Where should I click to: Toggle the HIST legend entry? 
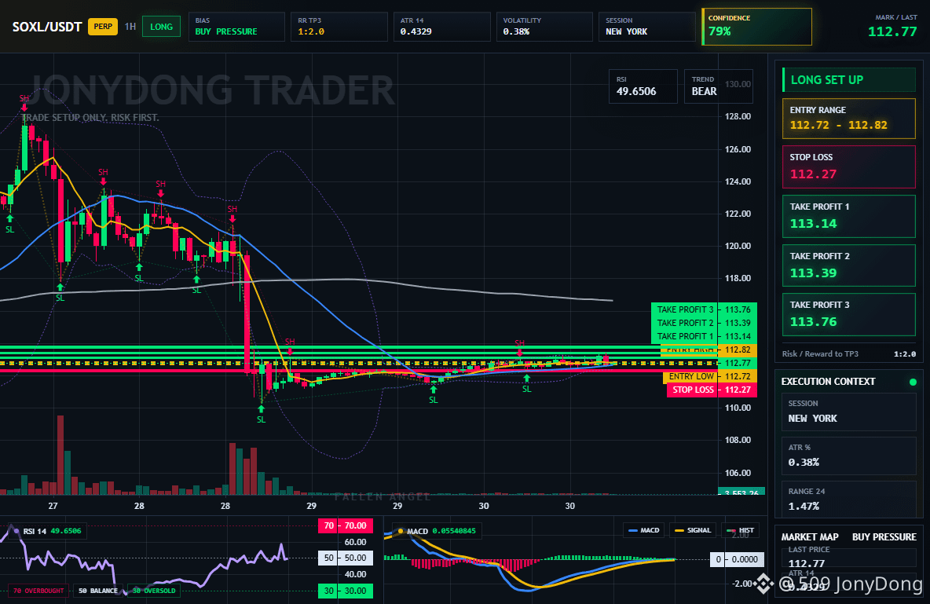pyautogui.click(x=740, y=530)
